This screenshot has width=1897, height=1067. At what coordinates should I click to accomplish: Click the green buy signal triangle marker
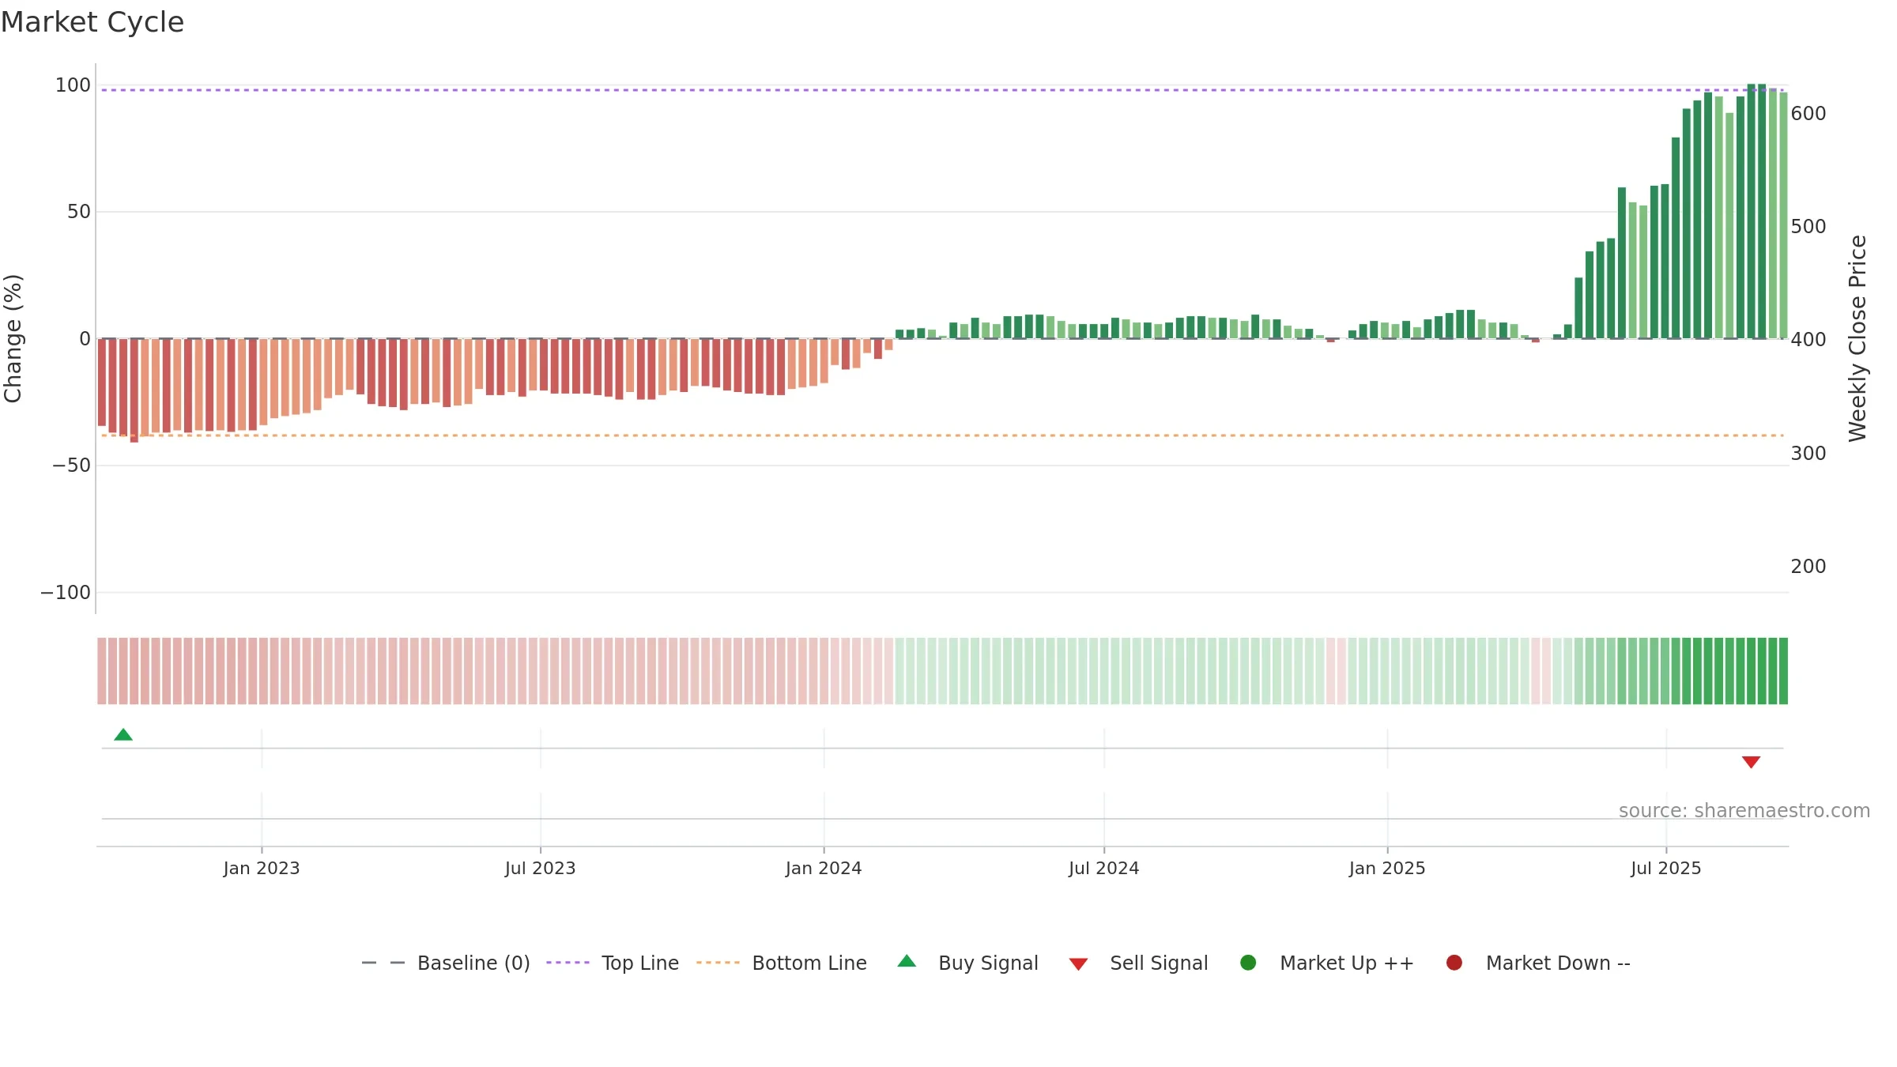[x=123, y=735]
